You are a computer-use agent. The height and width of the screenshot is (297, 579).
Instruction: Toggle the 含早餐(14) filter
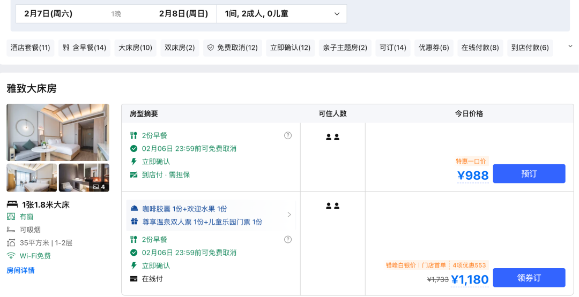[x=85, y=48]
